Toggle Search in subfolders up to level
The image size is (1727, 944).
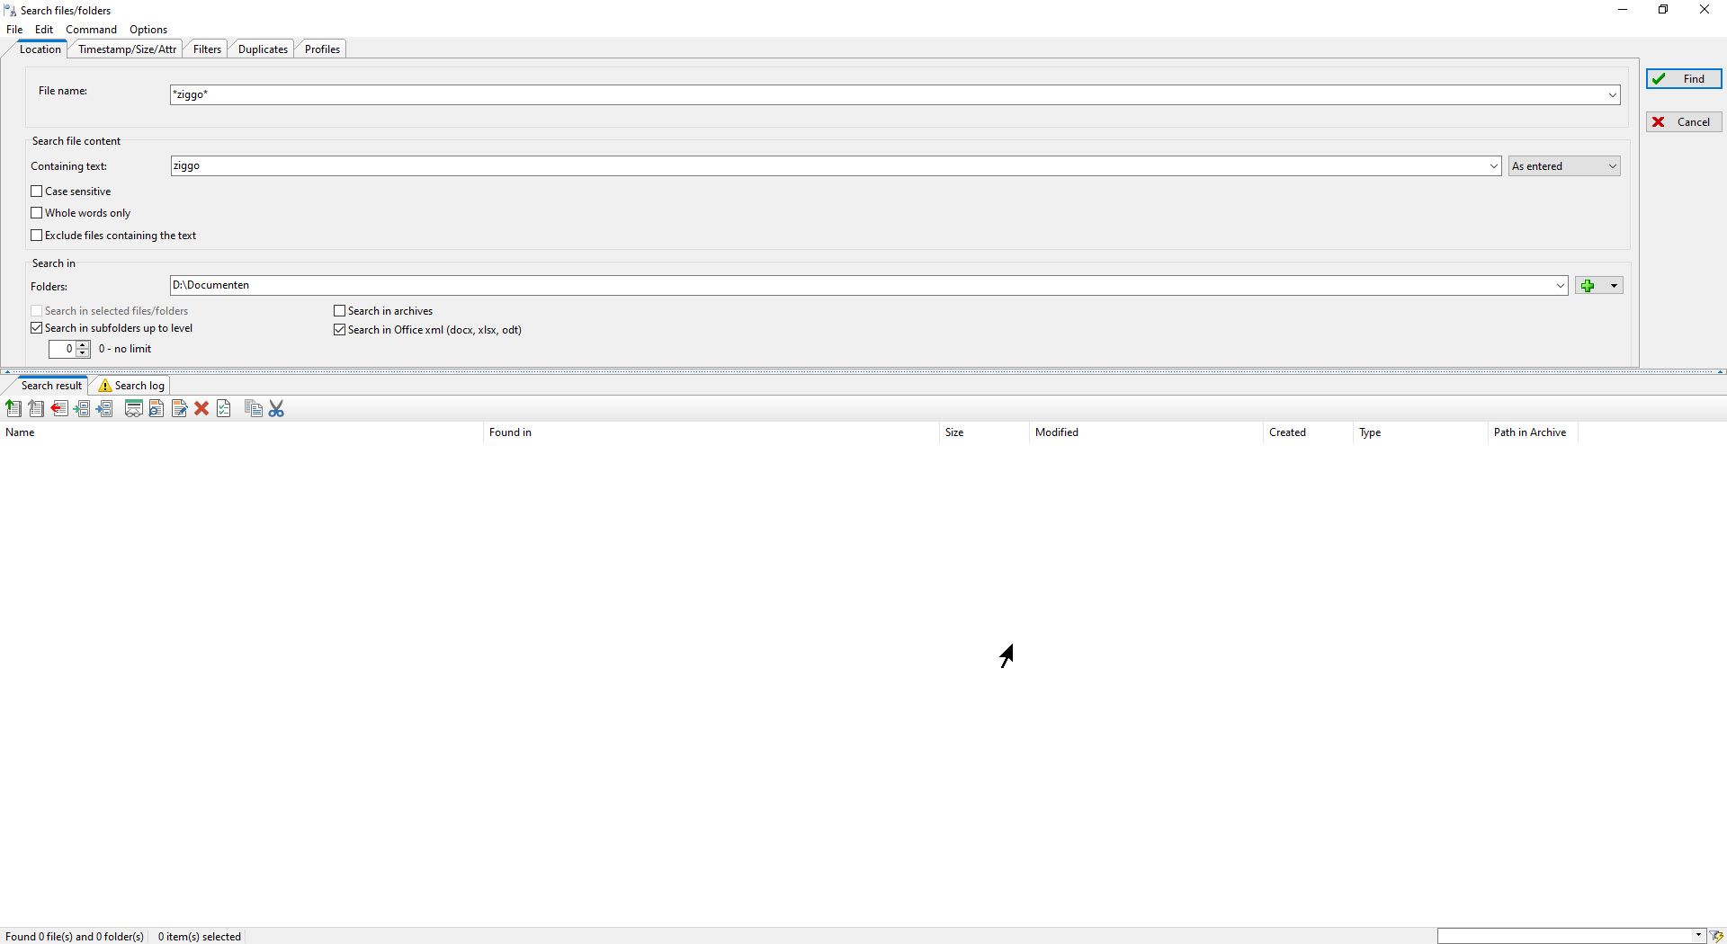pyautogui.click(x=37, y=328)
